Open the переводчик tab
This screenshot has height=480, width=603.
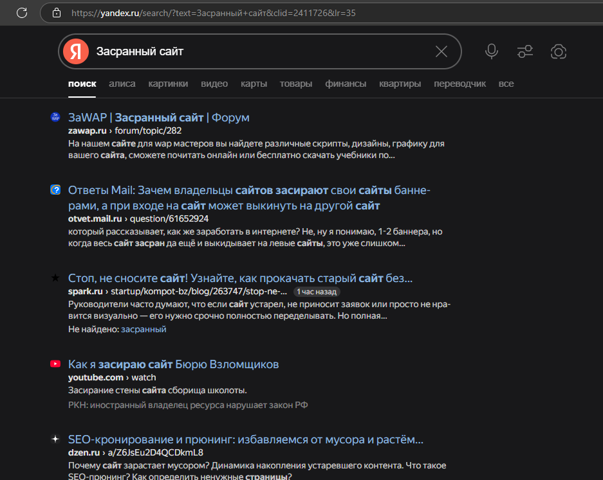pos(459,84)
